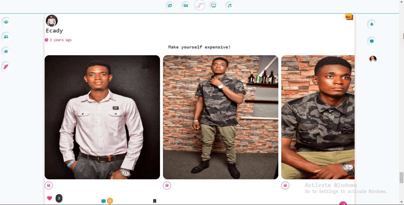The width and height of the screenshot is (404, 205).
Task: Open the music note icon
Action: pos(230,5)
